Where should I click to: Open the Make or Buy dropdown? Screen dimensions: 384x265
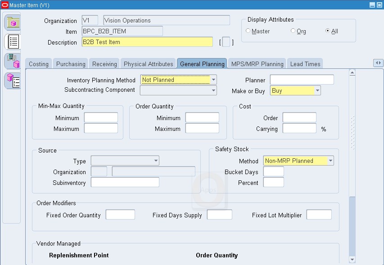point(318,90)
